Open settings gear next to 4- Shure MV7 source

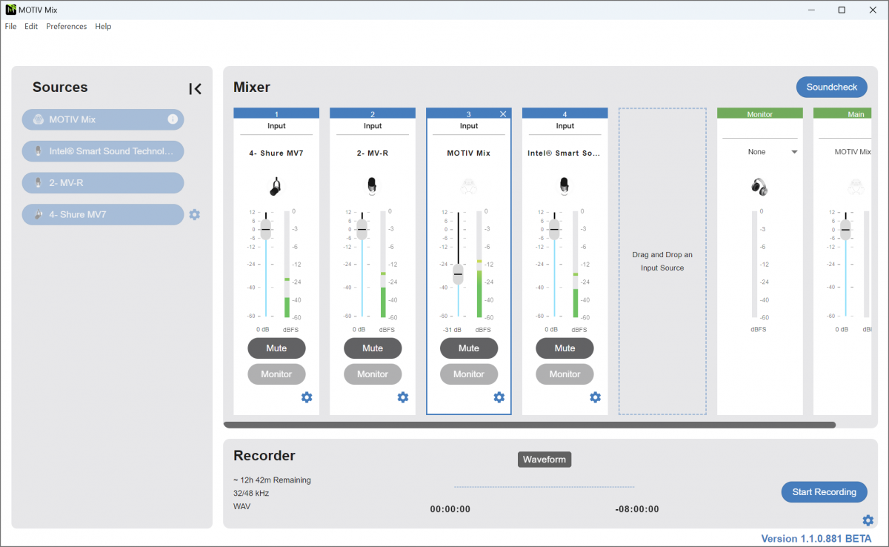194,214
